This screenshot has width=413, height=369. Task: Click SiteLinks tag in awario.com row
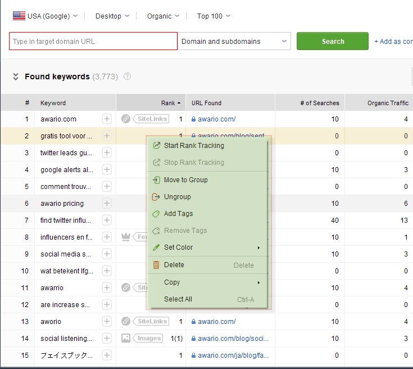(151, 119)
